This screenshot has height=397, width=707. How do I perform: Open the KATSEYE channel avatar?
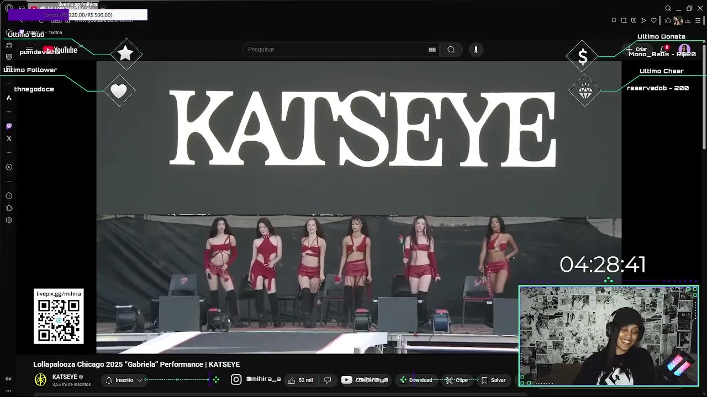(x=40, y=379)
